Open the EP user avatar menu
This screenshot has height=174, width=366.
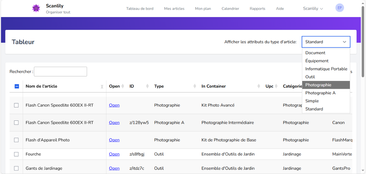[339, 8]
